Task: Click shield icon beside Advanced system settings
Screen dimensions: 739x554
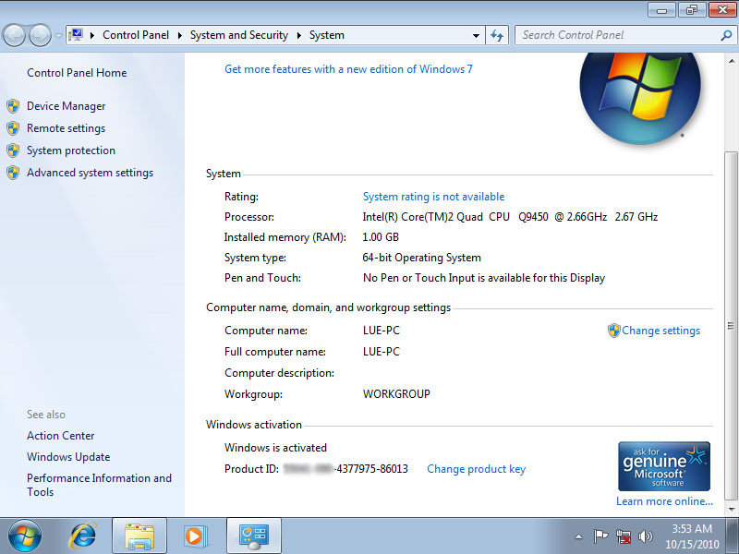Action: (13, 173)
